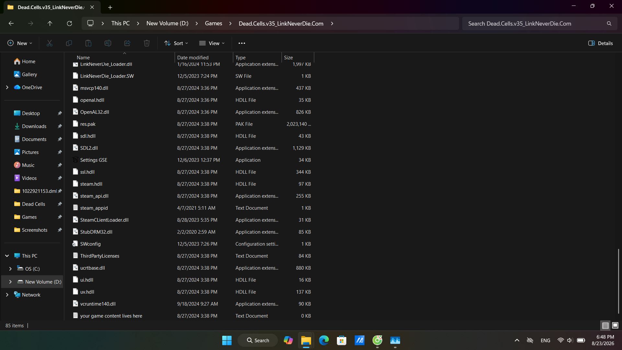Unpin Music from Quick access
Viewport: 622px width, 350px height.
coord(60,165)
